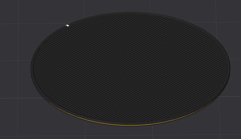
Task: Select the sliced circular disc model
Action: pos(130,69)
